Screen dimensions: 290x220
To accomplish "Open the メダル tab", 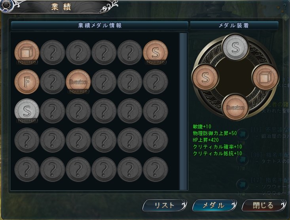I will pyautogui.click(x=214, y=205).
